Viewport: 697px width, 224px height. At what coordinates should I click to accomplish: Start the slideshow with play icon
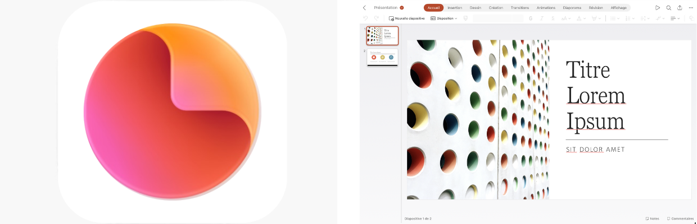pos(658,8)
